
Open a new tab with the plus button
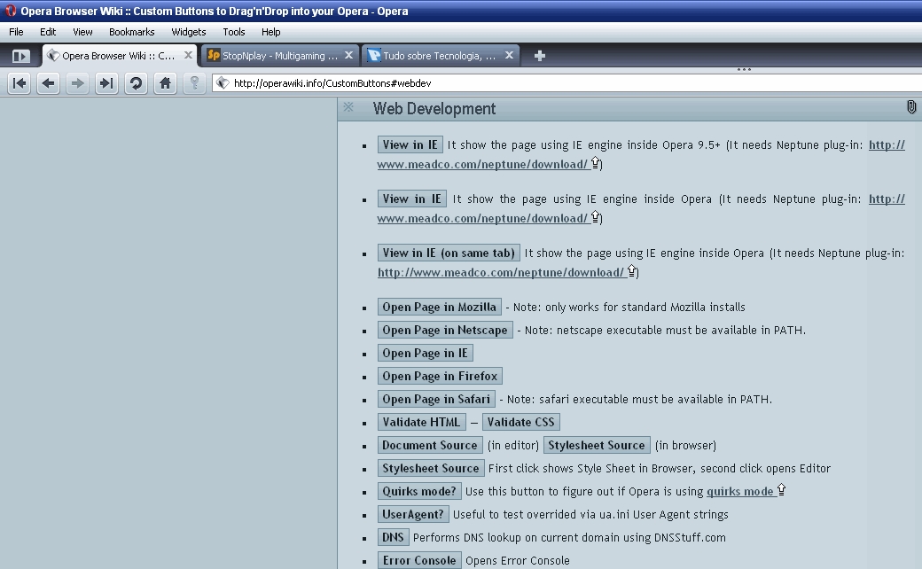pos(539,56)
